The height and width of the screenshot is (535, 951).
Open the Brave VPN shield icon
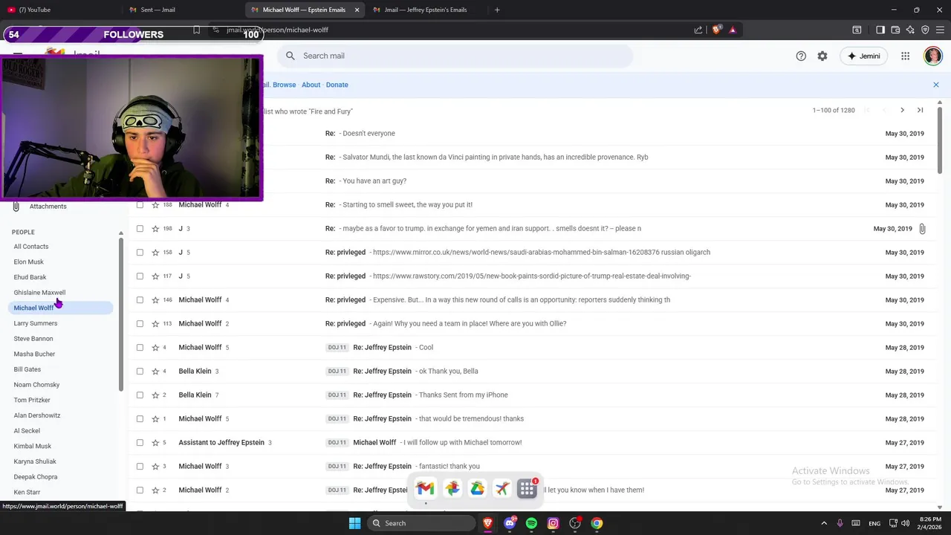point(925,30)
